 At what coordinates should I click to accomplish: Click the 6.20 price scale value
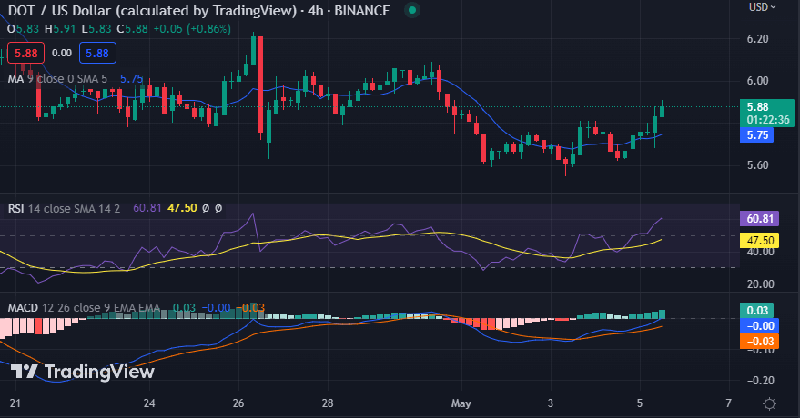point(757,39)
